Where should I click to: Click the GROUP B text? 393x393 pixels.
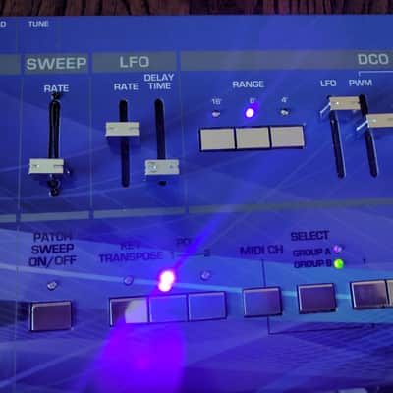click(x=312, y=264)
